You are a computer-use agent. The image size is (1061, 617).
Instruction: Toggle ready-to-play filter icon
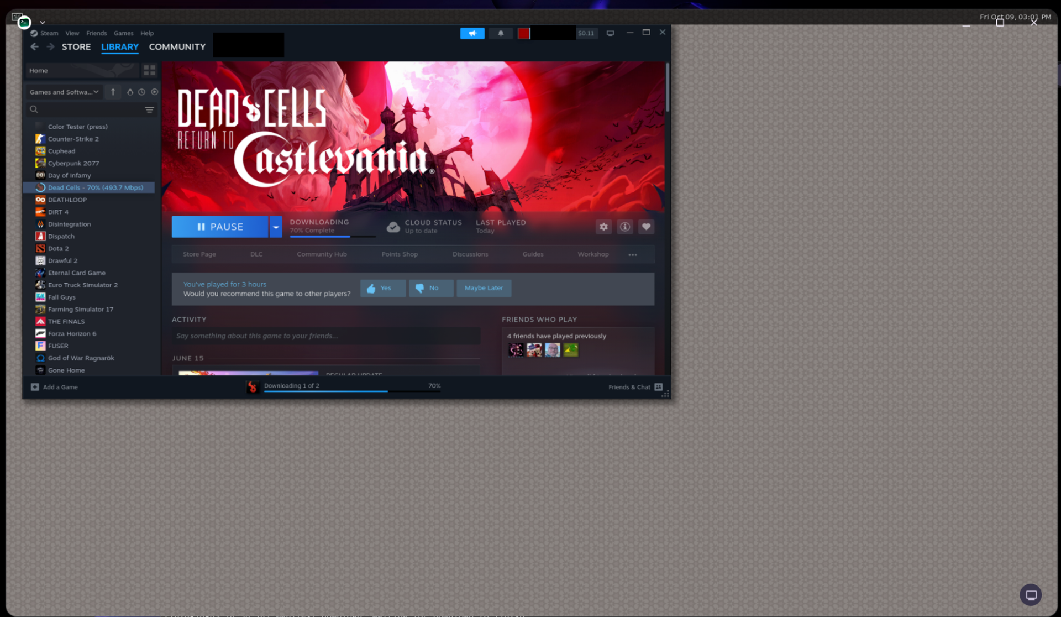[155, 92]
